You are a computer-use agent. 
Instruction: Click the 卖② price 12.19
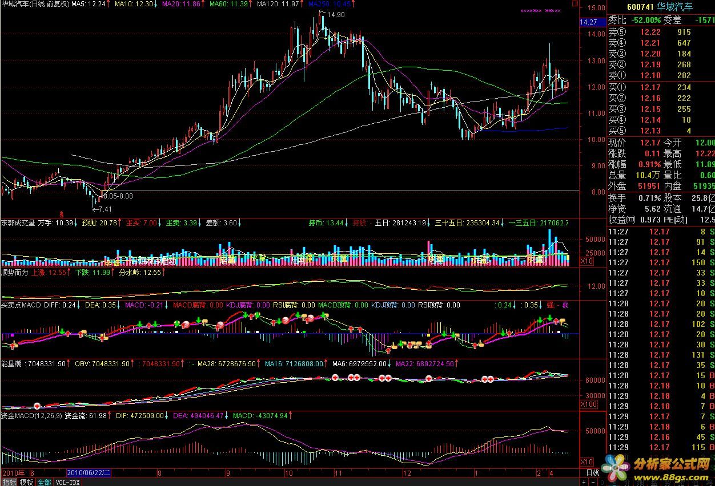[x=650, y=64]
